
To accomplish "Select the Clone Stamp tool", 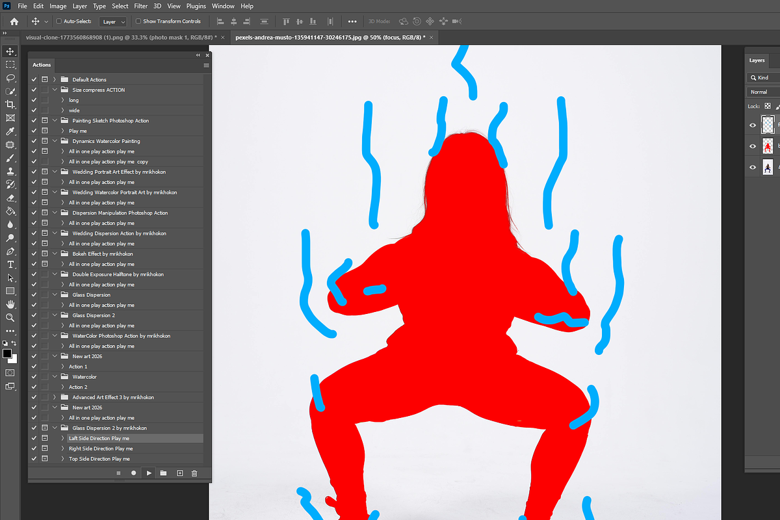I will 10,171.
